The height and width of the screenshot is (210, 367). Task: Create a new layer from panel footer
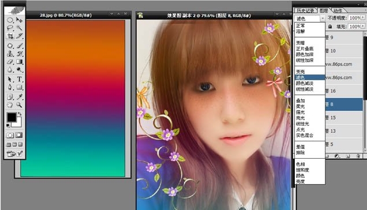[x=348, y=156]
